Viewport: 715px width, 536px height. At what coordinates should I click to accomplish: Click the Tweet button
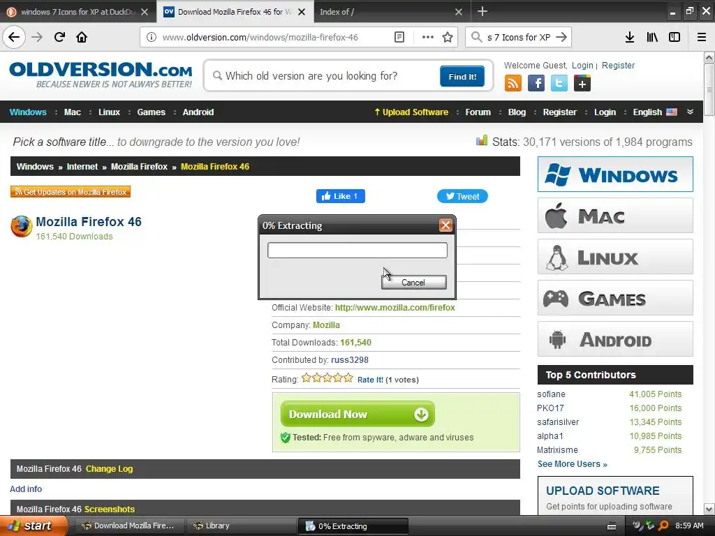pos(462,196)
